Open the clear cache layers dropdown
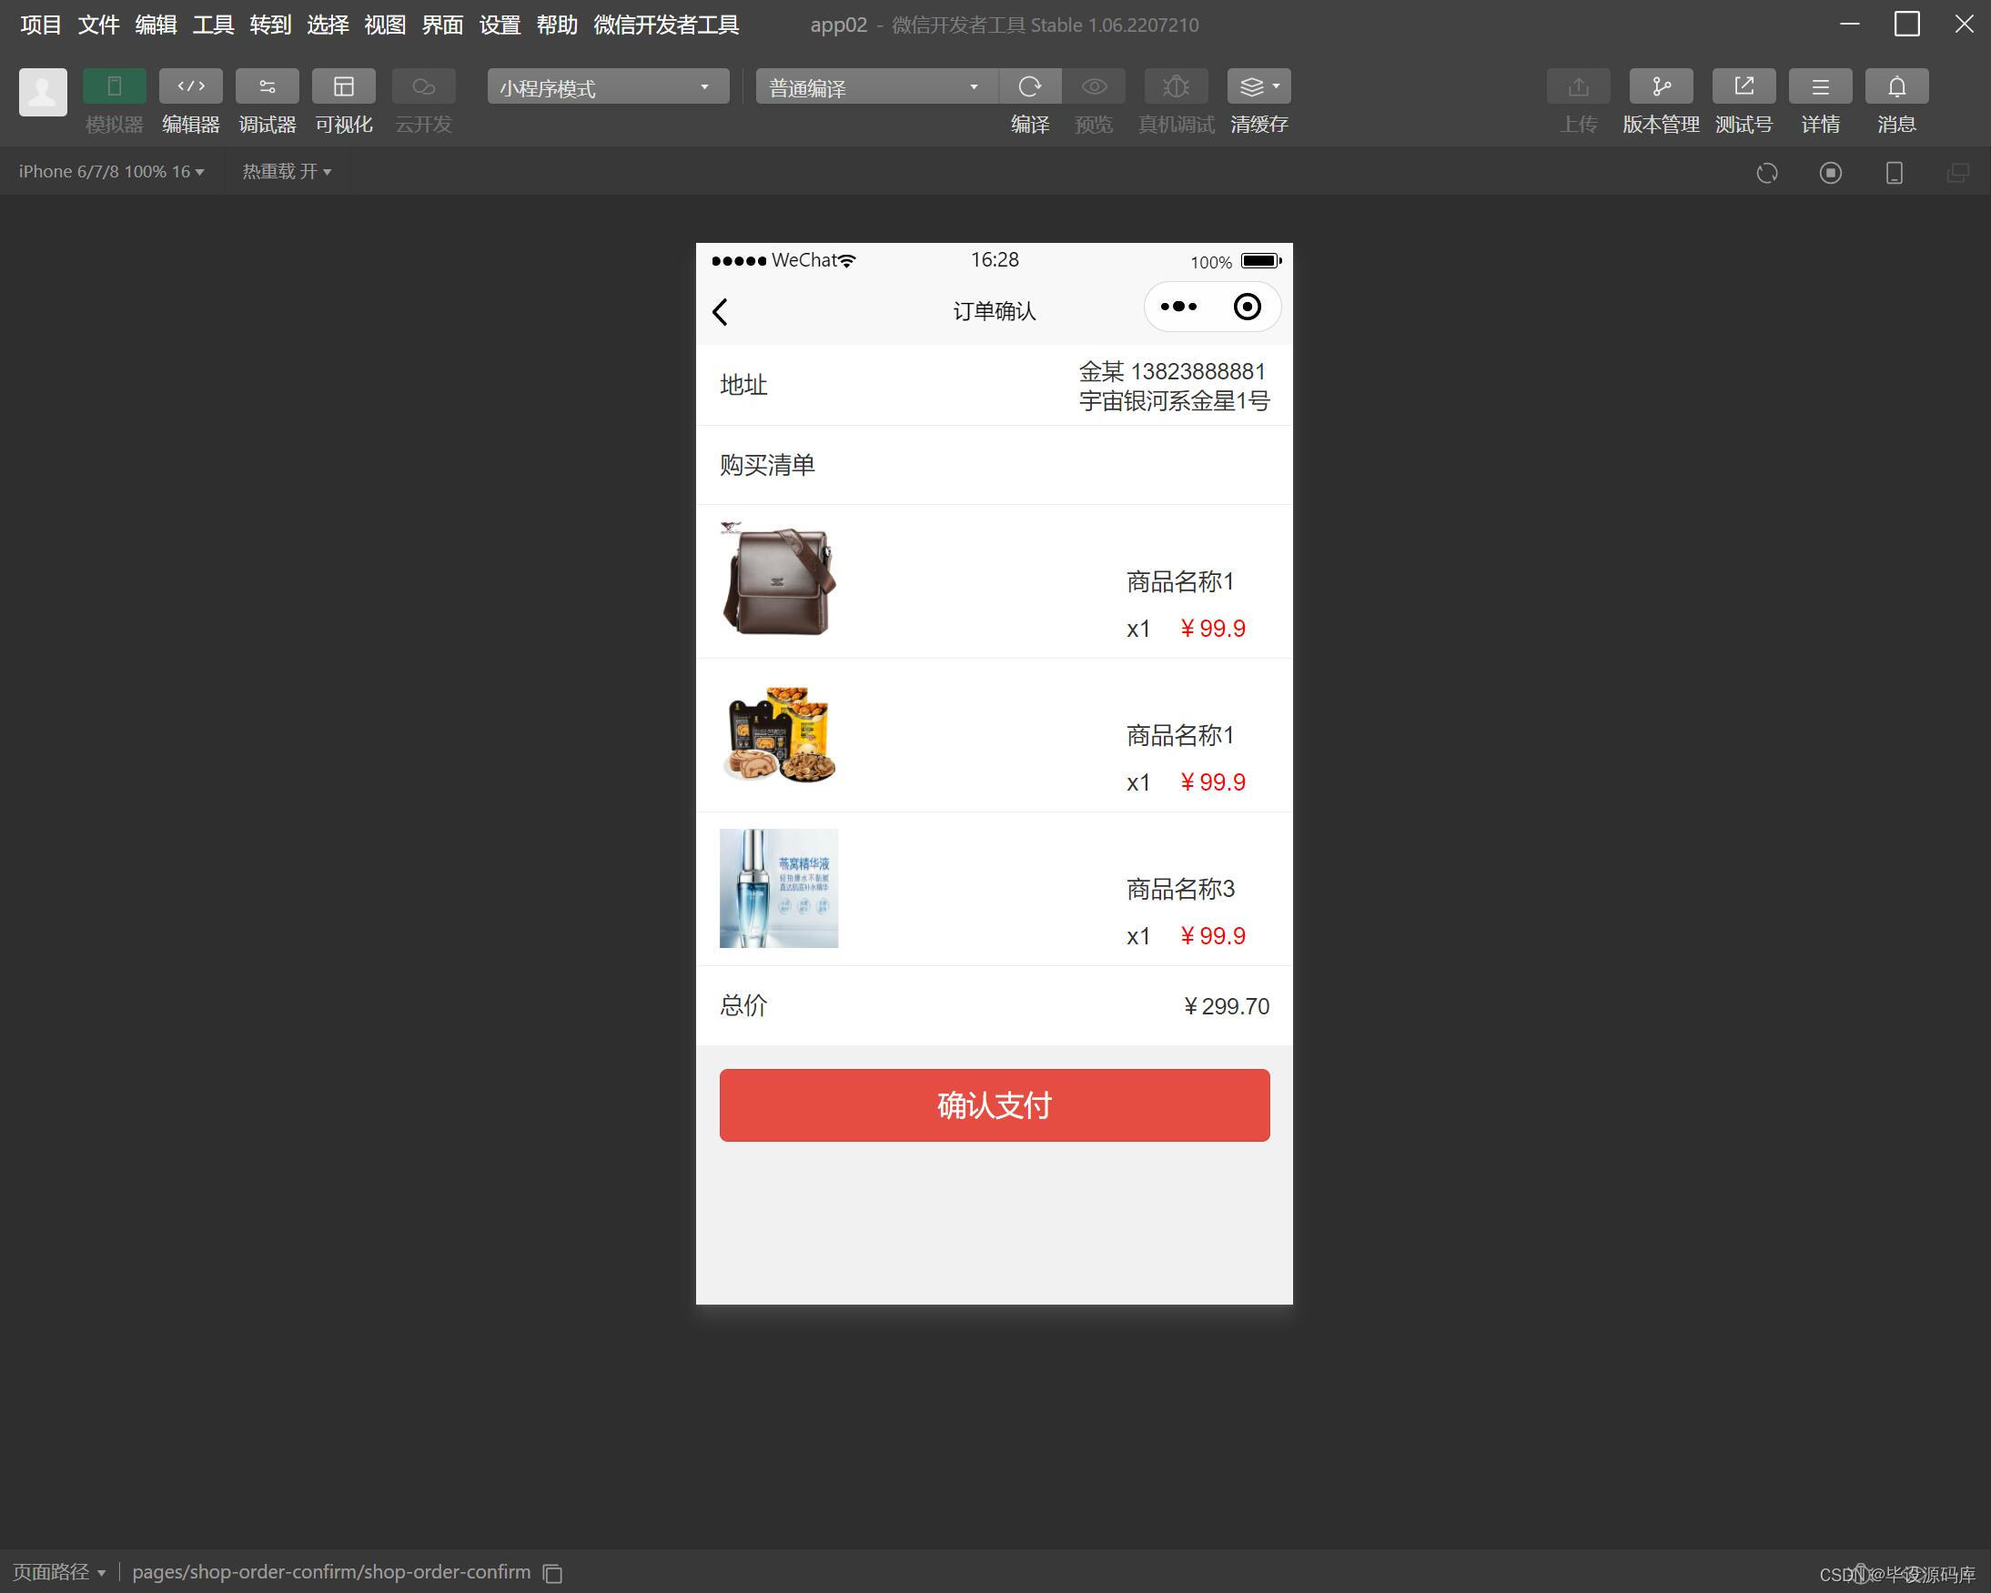 (1258, 86)
